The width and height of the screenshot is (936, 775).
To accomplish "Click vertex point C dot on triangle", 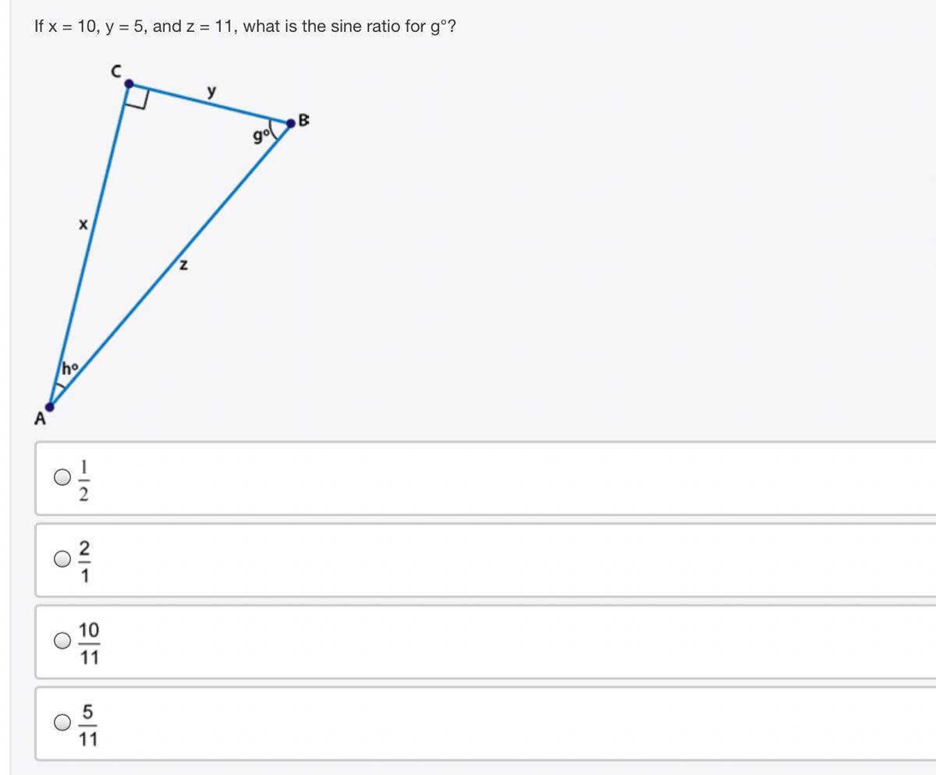I will [129, 83].
